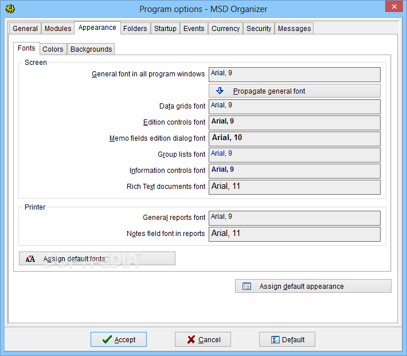Click the Memo fields edition dialog font field
The width and height of the screenshot is (407, 356).
pyautogui.click(x=295, y=139)
